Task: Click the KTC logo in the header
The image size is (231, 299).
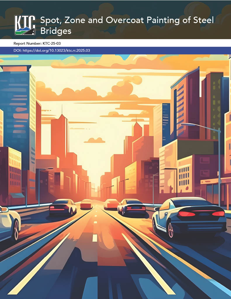Action: coord(25,25)
